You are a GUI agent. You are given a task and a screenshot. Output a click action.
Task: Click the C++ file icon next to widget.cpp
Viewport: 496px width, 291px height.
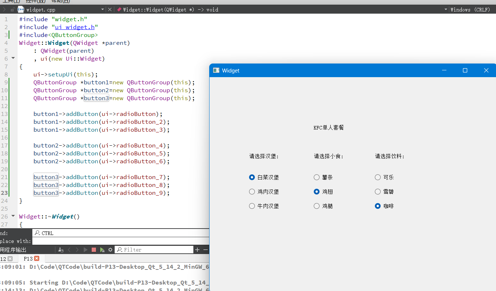20,10
